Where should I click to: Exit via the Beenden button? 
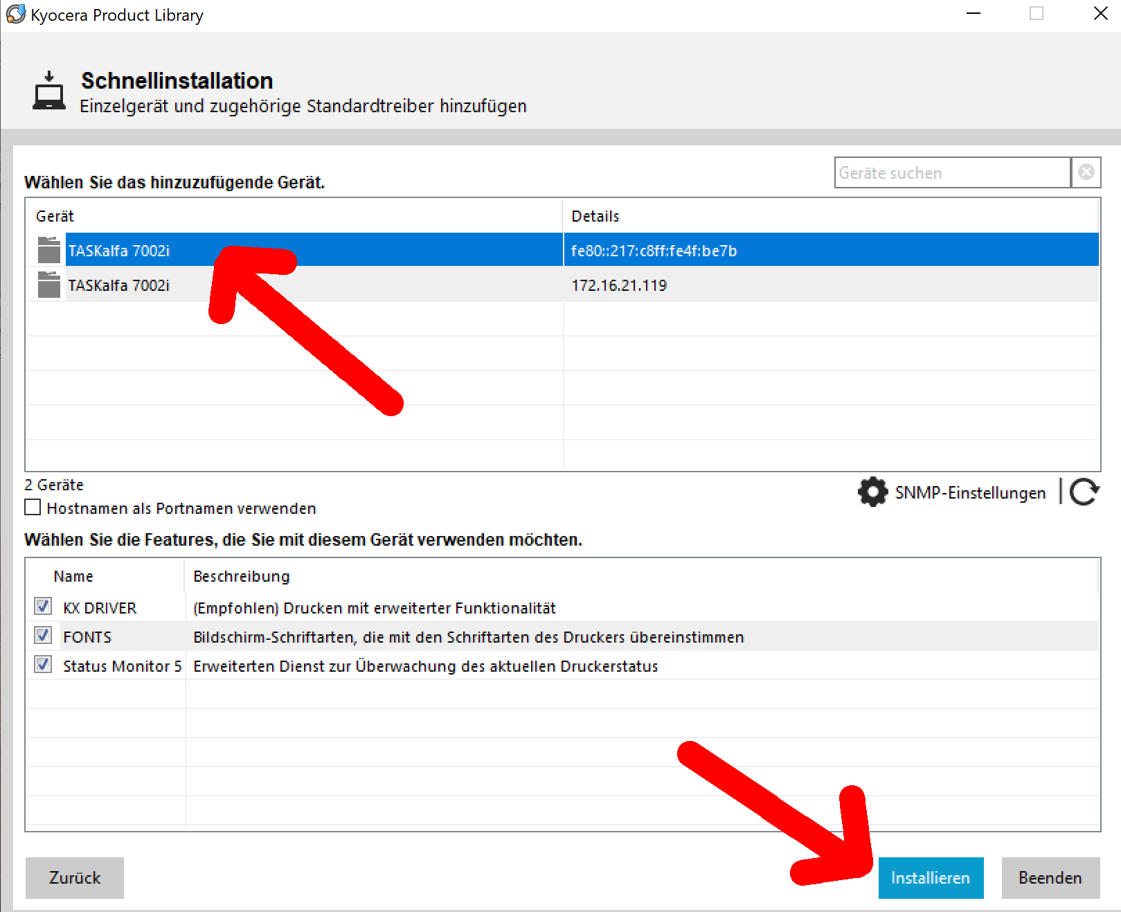[x=1050, y=877]
